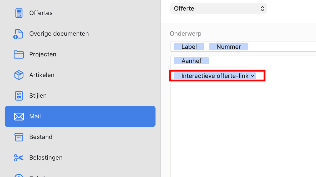The image size is (316, 177).
Task: Click the empty mail body text area
Action: pyautogui.click(x=242, y=126)
